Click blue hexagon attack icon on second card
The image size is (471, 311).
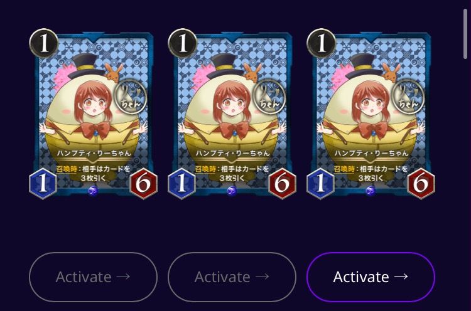(181, 184)
